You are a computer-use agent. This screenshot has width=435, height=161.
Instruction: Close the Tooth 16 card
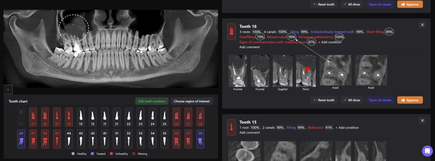(422, 25)
